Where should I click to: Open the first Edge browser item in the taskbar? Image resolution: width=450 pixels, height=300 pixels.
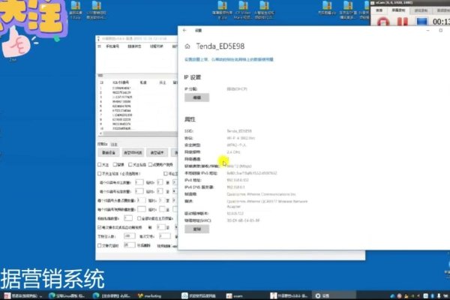click(x=66, y=295)
